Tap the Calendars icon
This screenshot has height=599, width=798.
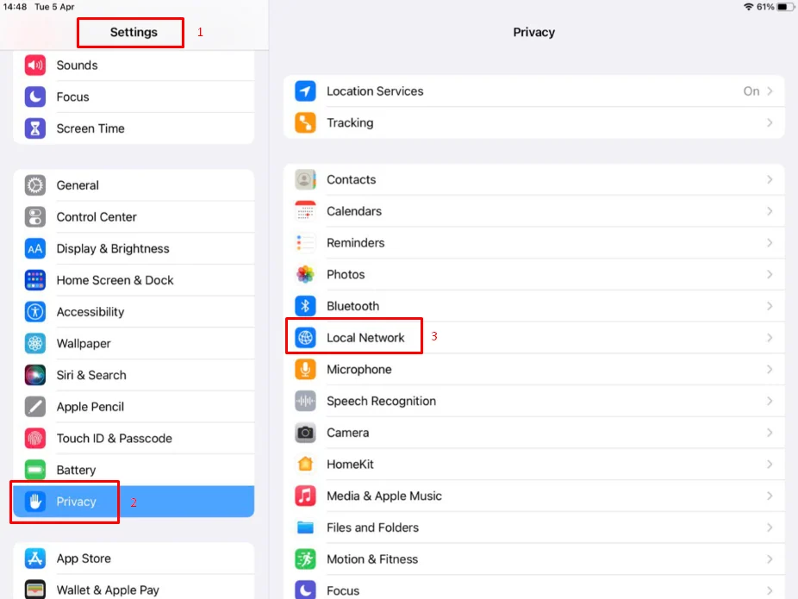pyautogui.click(x=305, y=211)
